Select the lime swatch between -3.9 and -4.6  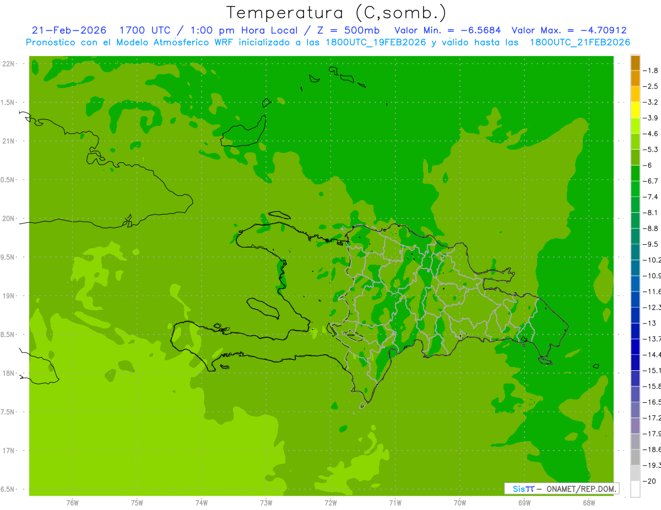tap(635, 126)
